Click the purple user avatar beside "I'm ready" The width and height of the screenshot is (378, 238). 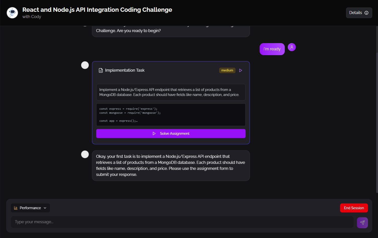point(292,47)
